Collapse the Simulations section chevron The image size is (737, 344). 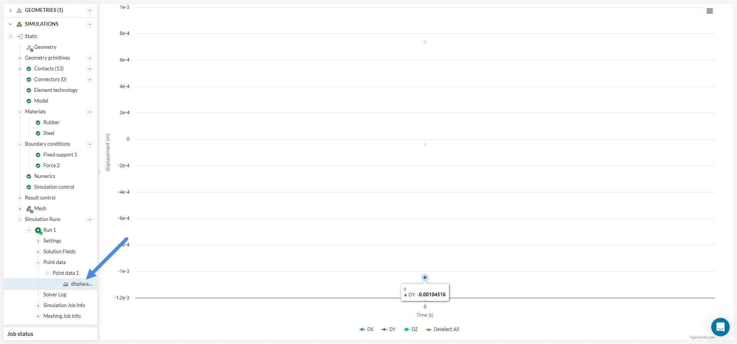(x=10, y=24)
